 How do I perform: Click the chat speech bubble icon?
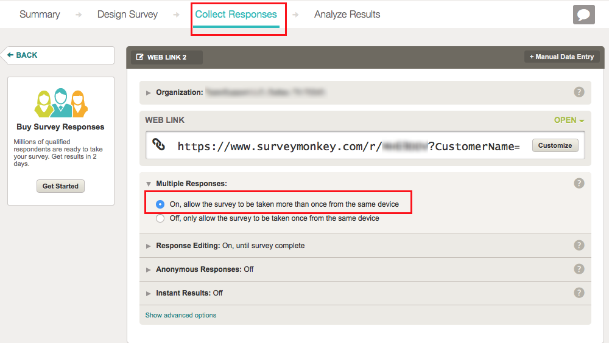coord(583,15)
